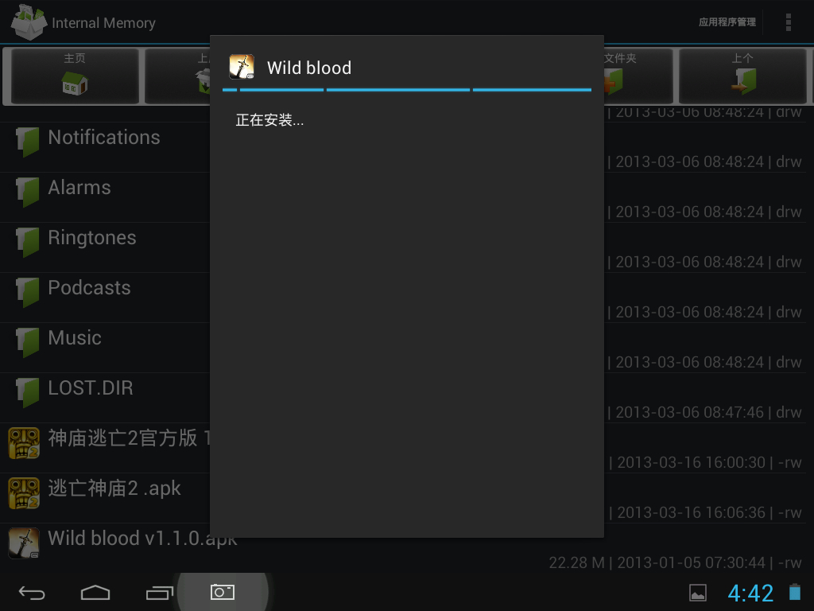Image resolution: width=814 pixels, height=611 pixels.
Task: Tap the Android back navigation button
Action: (x=32, y=593)
